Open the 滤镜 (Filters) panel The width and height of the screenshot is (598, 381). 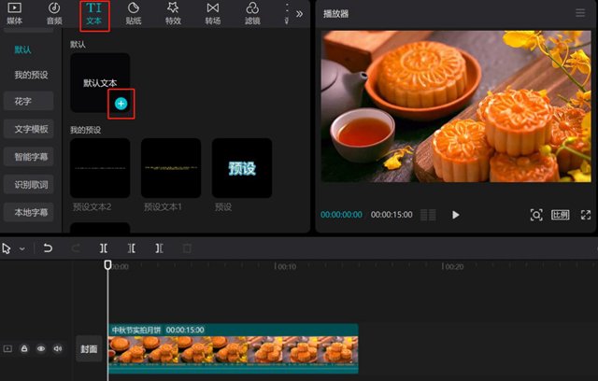pyautogui.click(x=252, y=13)
